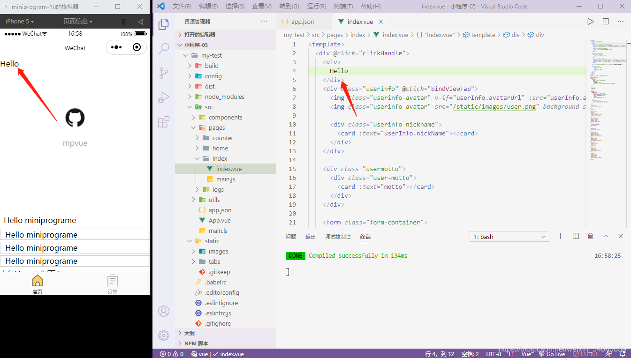The width and height of the screenshot is (631, 358).
Task: Open the editor More Actions ellipsis
Action: point(621,22)
